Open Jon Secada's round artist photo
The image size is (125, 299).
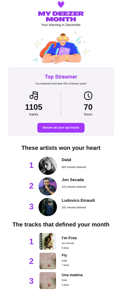click(48, 186)
